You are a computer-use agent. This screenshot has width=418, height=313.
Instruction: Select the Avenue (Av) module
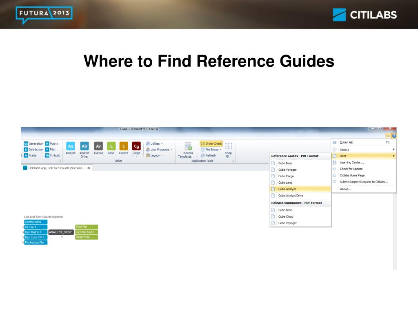pos(98,148)
